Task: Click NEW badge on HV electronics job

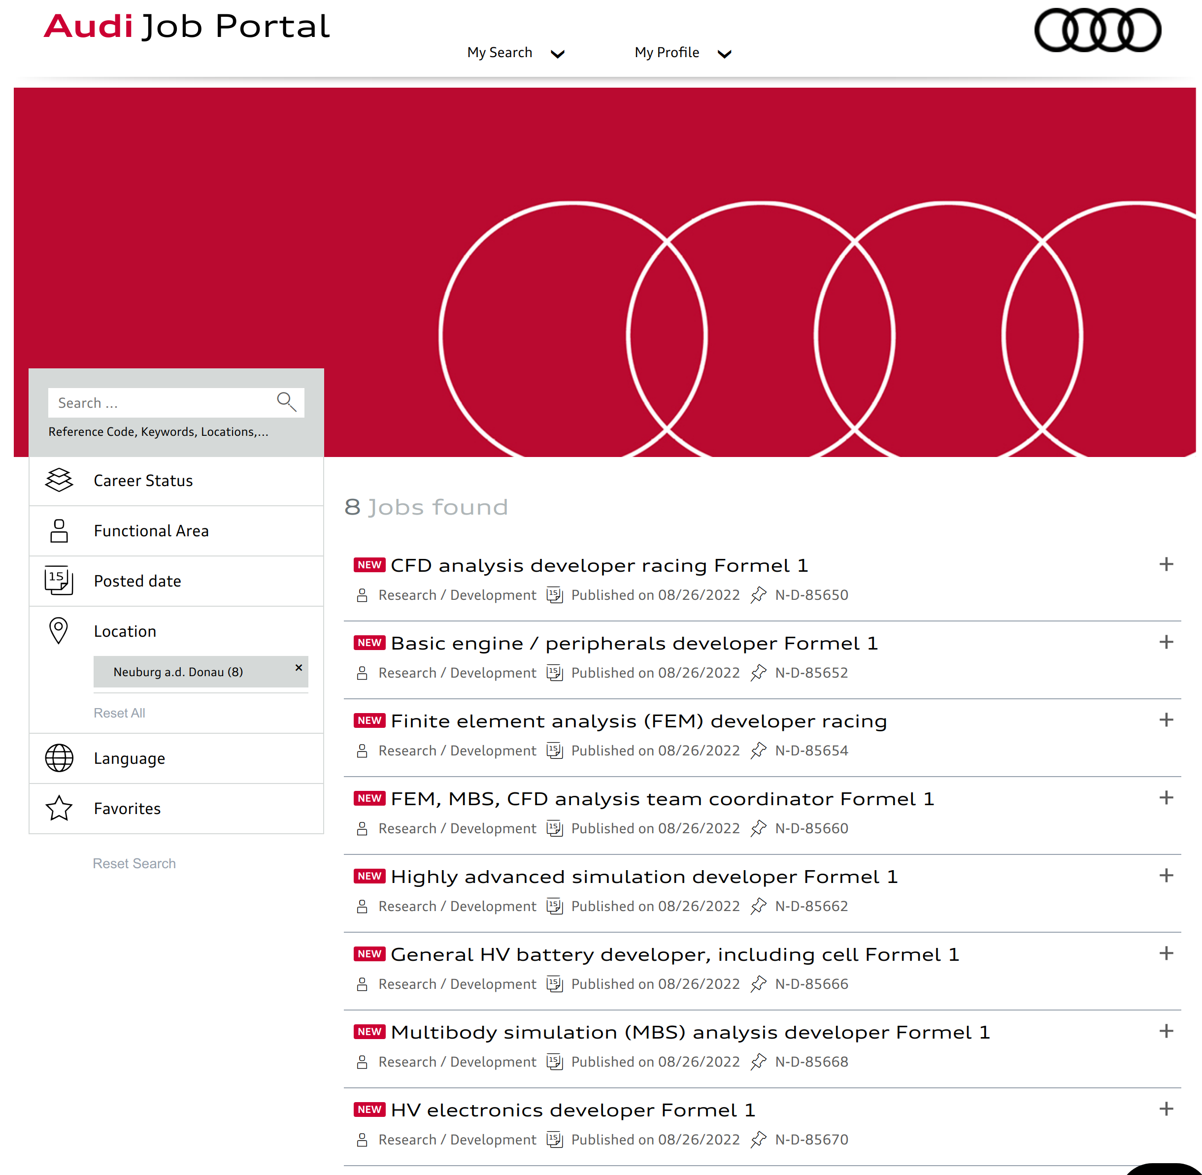Action: point(369,1109)
